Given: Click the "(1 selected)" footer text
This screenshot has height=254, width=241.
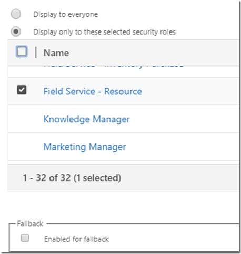Looking at the screenshot, I should click(x=97, y=178).
